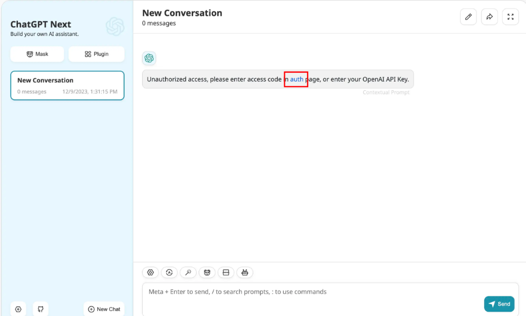Open prompt shortcuts magic wand icon
Viewport: 526px width, 316px height.
(188, 272)
